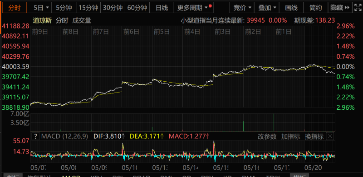This screenshot has height=177, width=363.
Task: Toggle fullscreen chart view icon
Action: pos(358,8)
